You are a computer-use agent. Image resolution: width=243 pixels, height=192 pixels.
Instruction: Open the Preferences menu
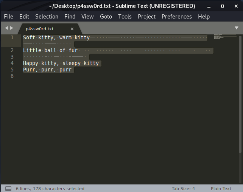tap(176, 17)
